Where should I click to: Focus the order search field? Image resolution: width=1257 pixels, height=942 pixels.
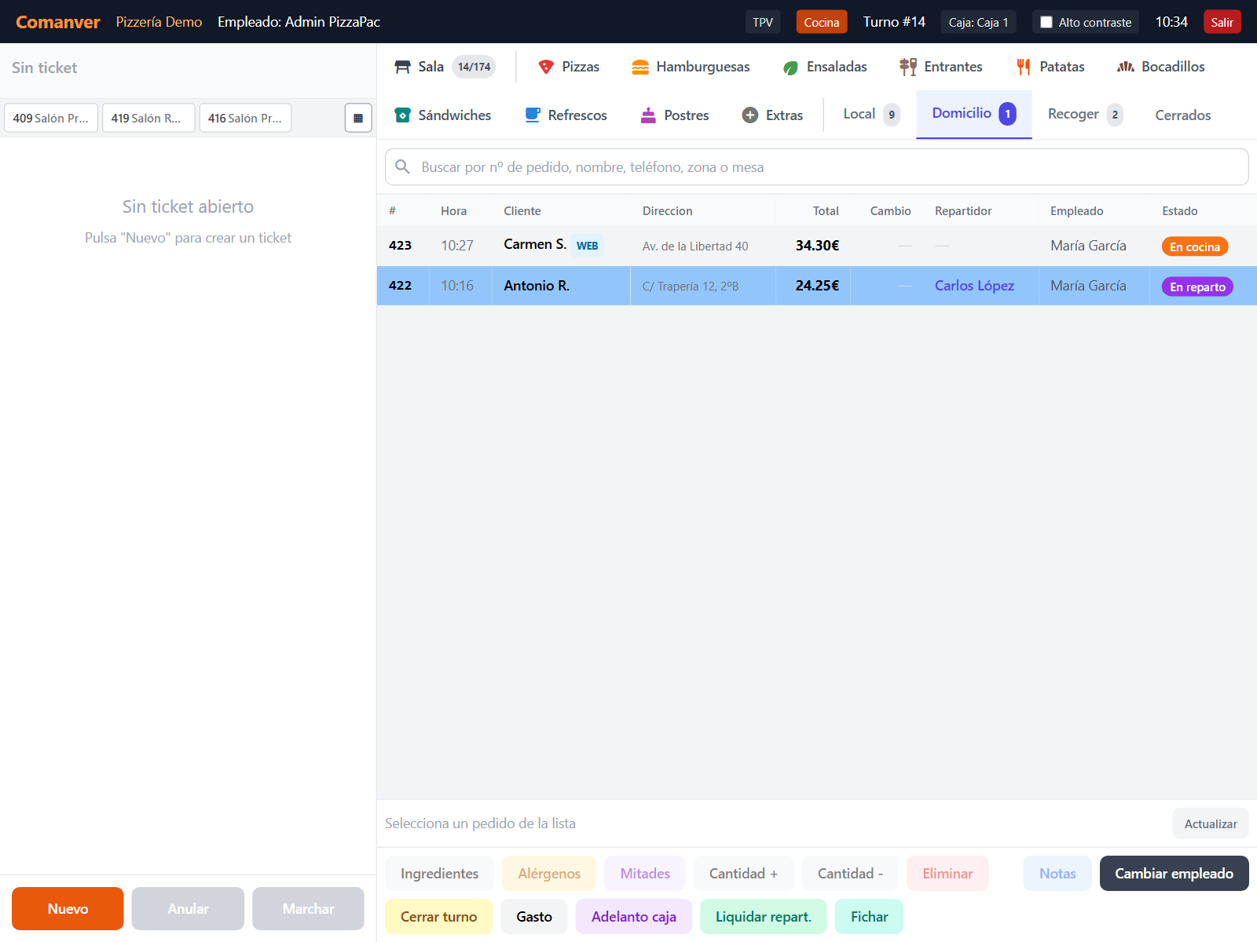pyautogui.click(x=816, y=166)
